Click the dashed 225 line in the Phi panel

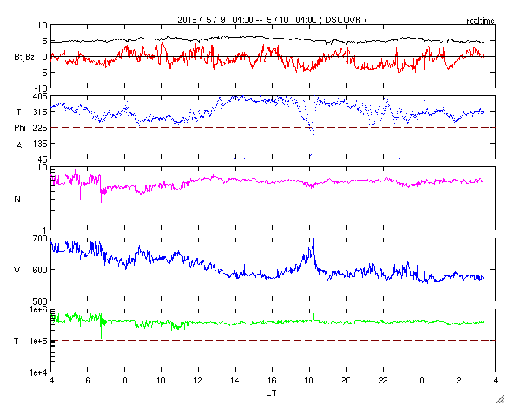(x=273, y=127)
